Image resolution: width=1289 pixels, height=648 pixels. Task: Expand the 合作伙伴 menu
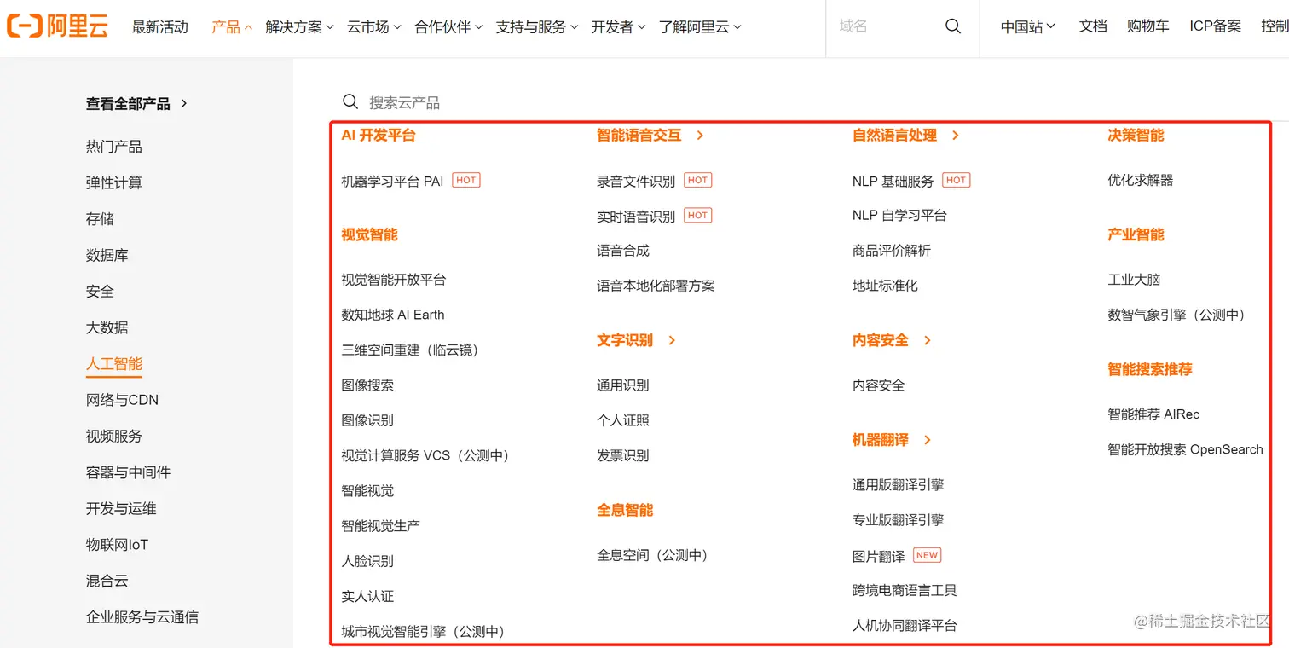[448, 27]
